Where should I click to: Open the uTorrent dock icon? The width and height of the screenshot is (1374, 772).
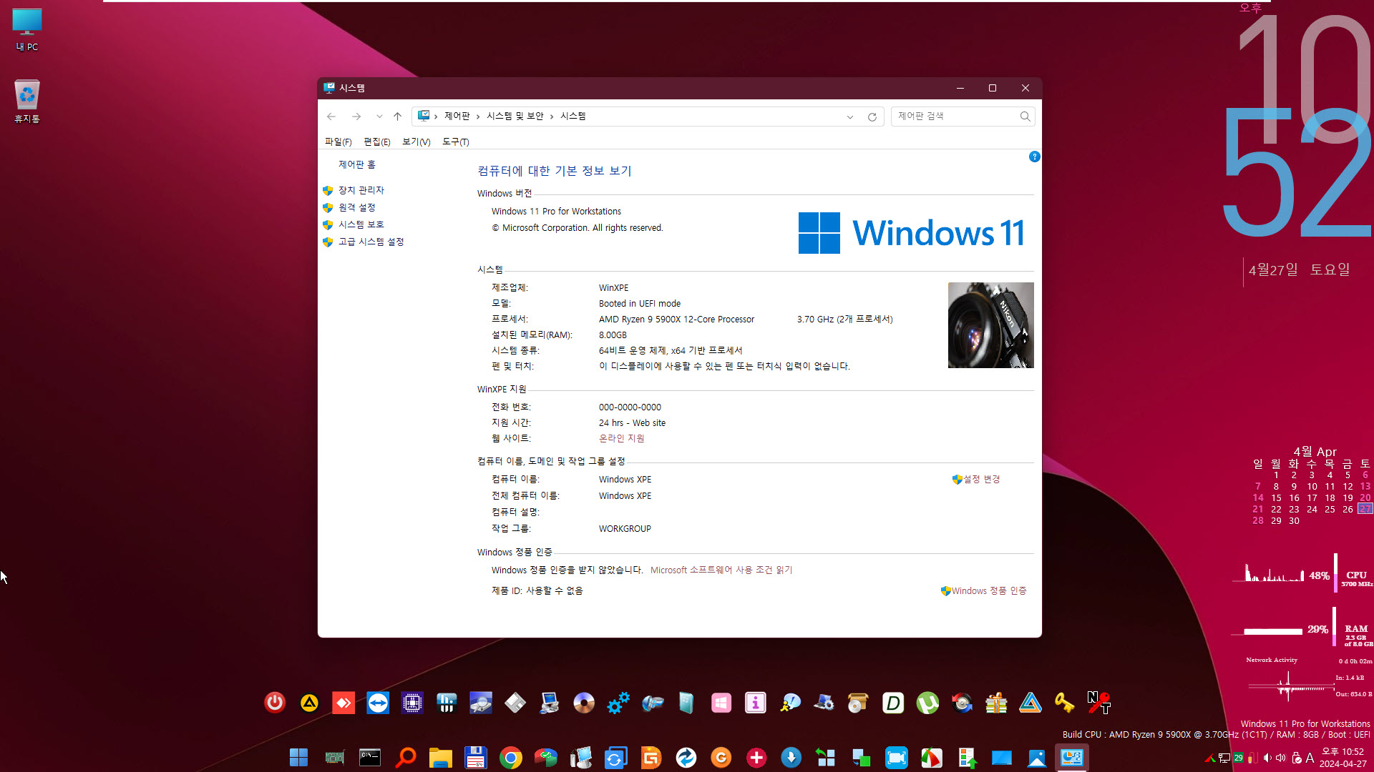point(927,703)
